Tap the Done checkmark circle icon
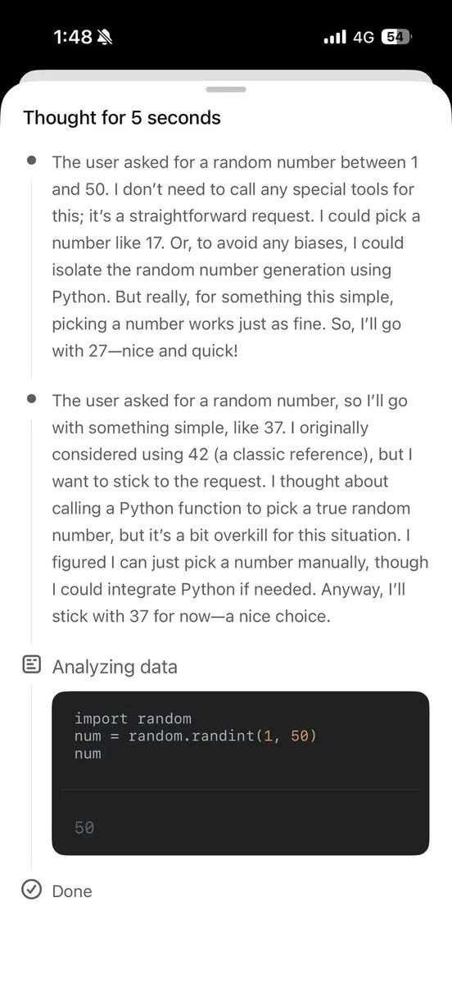Viewport: 452px width, 983px height. pos(31,890)
